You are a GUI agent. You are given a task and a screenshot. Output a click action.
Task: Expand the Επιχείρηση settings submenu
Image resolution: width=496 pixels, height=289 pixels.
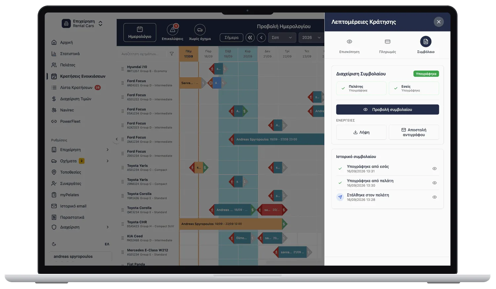(x=107, y=150)
